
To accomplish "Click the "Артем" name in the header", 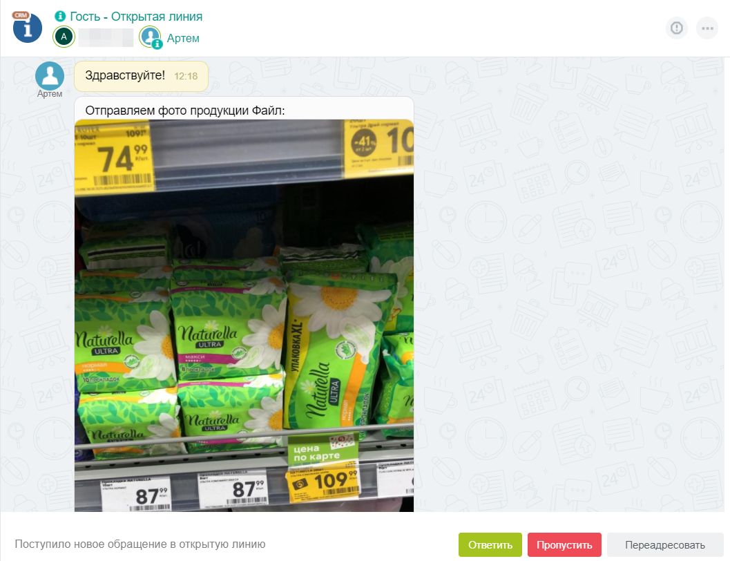I will (x=183, y=38).
